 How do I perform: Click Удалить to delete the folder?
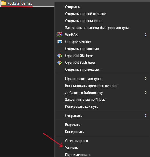[x=71, y=148]
